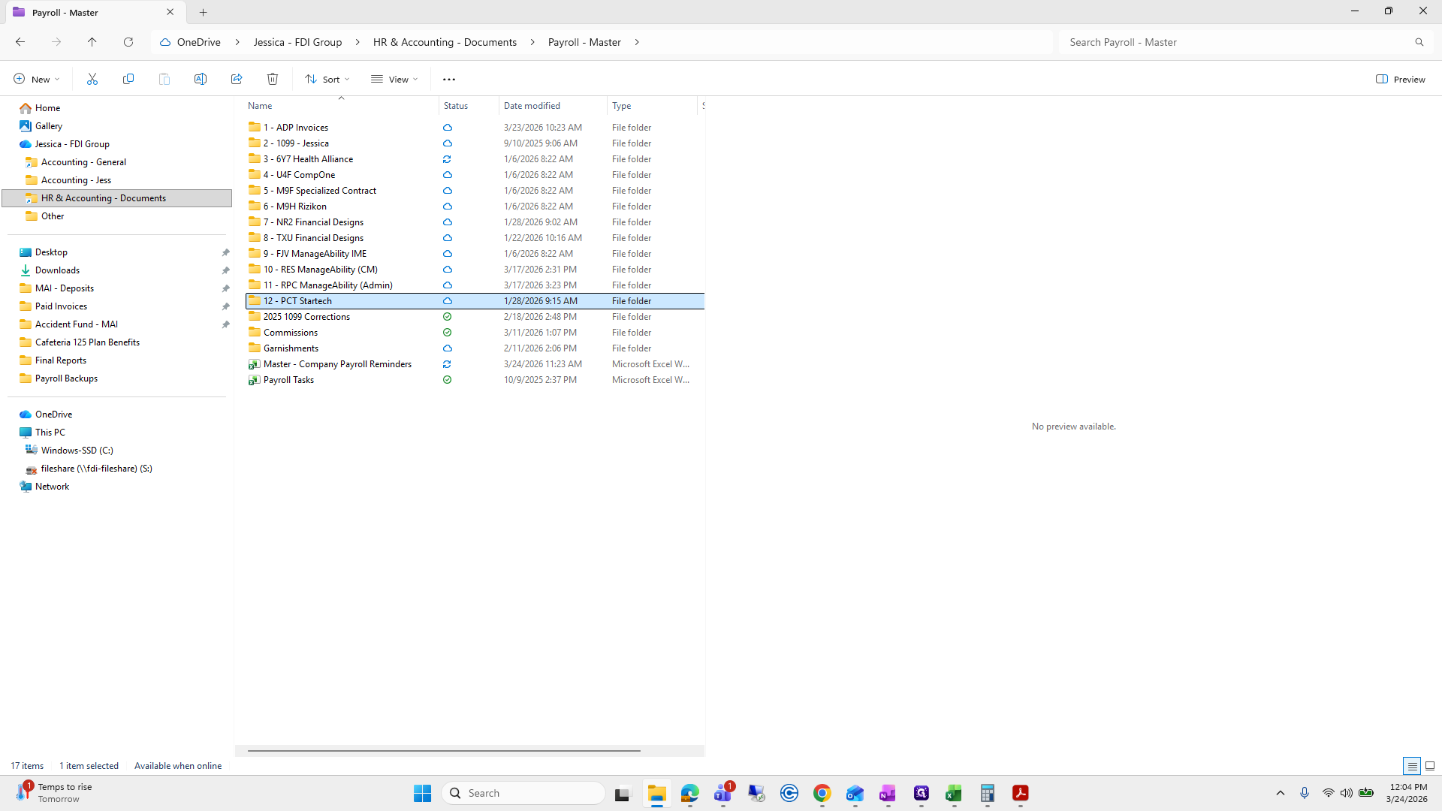This screenshot has width=1442, height=811.
Task: Switch to details list view
Action: coord(1412,765)
